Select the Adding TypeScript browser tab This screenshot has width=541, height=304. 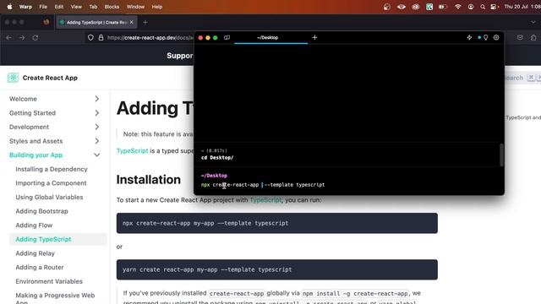coord(96,22)
